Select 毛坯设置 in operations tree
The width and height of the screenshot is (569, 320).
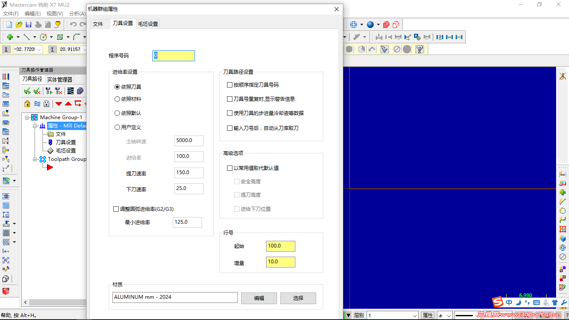point(66,151)
